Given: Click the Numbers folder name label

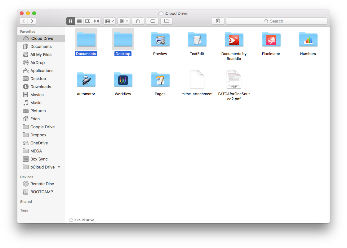Looking at the screenshot, I should (x=308, y=53).
